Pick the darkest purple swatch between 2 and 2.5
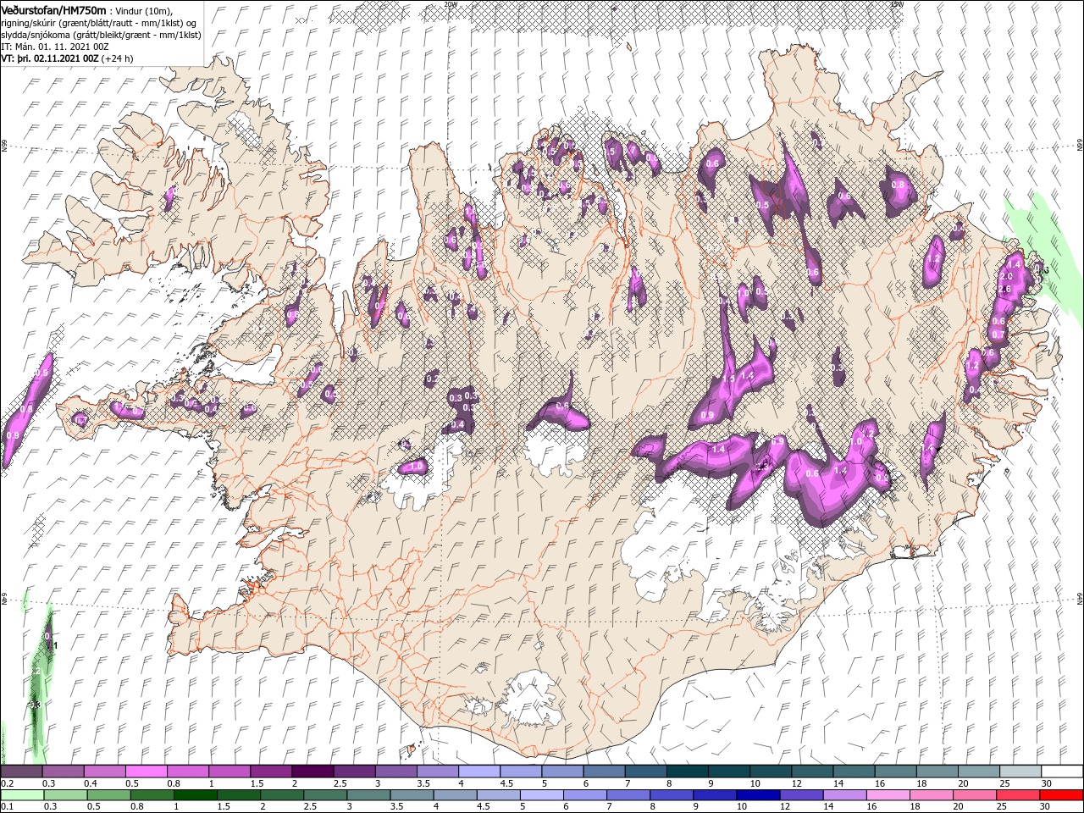 [x=312, y=772]
